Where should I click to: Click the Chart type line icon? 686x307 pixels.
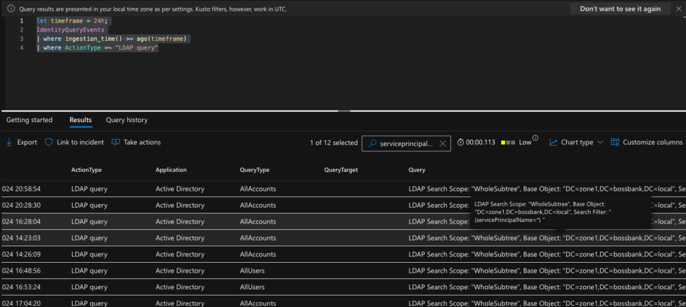pyautogui.click(x=553, y=142)
